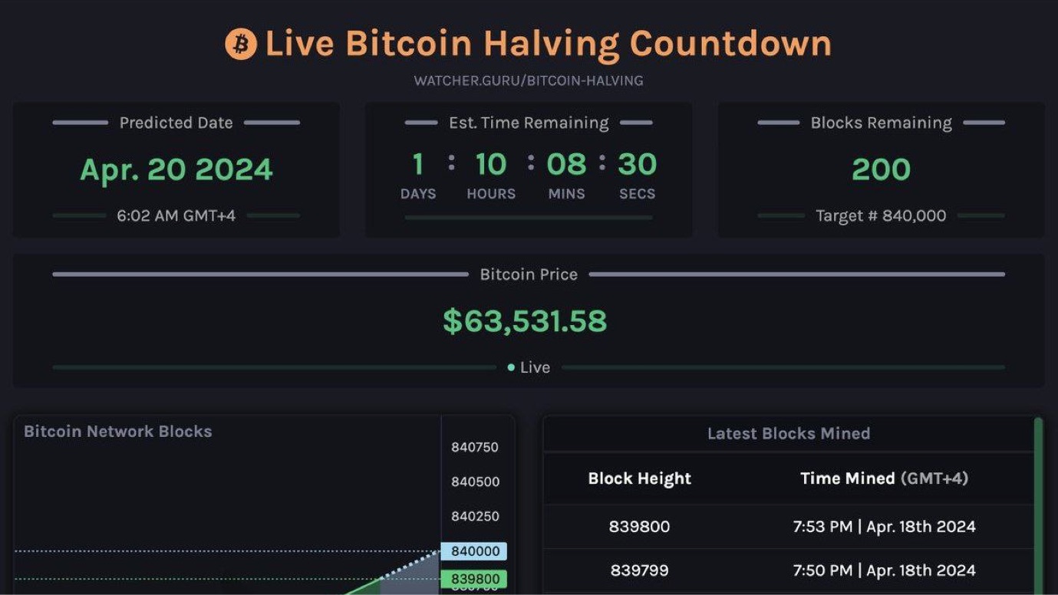Click the green scrollbar of Latest Blocks Mined

[x=1038, y=505]
